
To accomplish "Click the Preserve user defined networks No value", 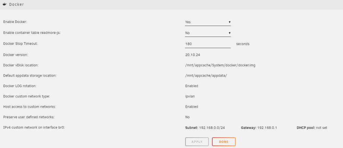I will click(x=188, y=117).
